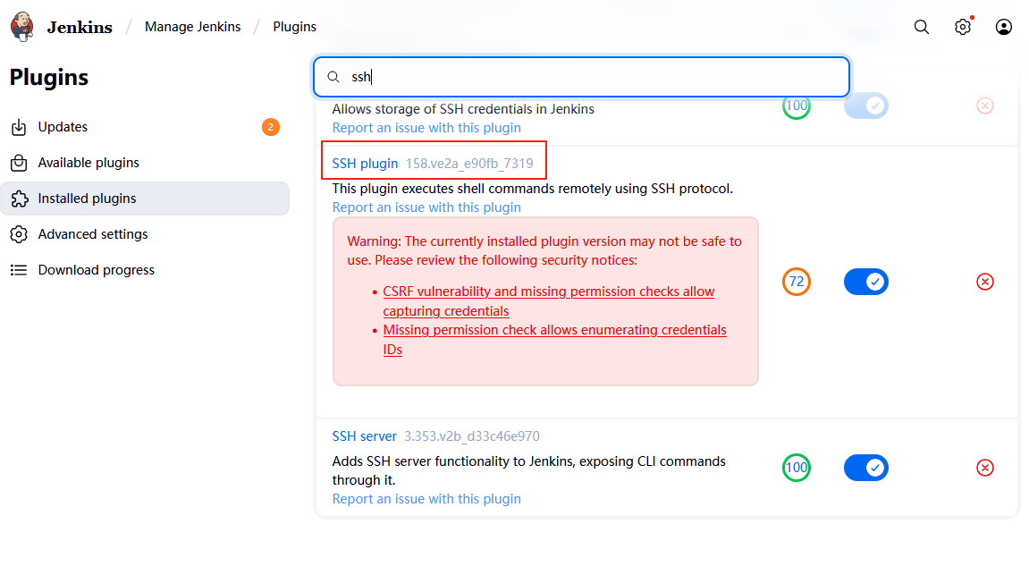The width and height of the screenshot is (1029, 575).
Task: Toggle the SSH server enabled switch
Action: coord(865,468)
